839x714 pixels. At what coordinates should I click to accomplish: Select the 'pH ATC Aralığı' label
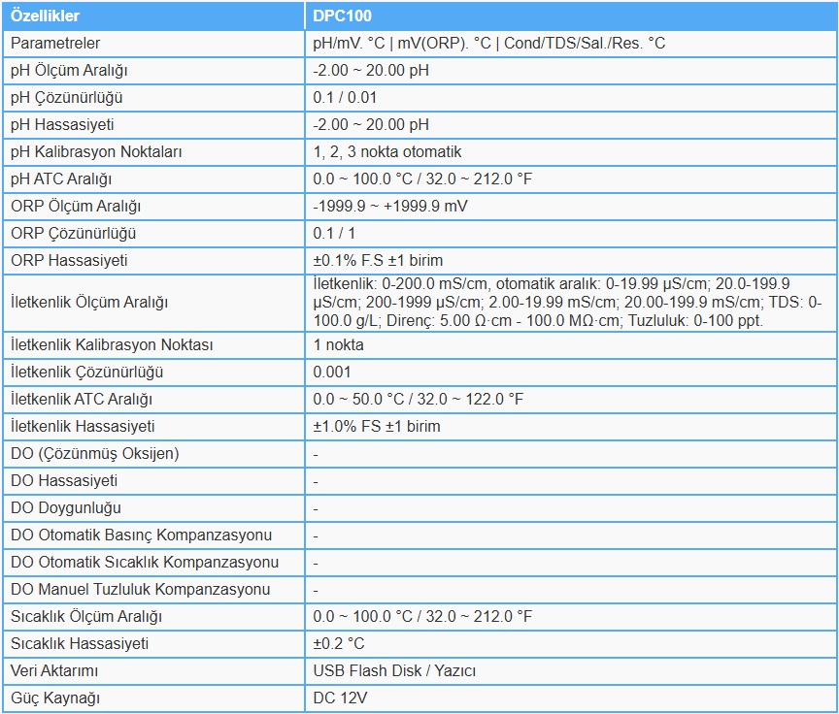point(61,179)
